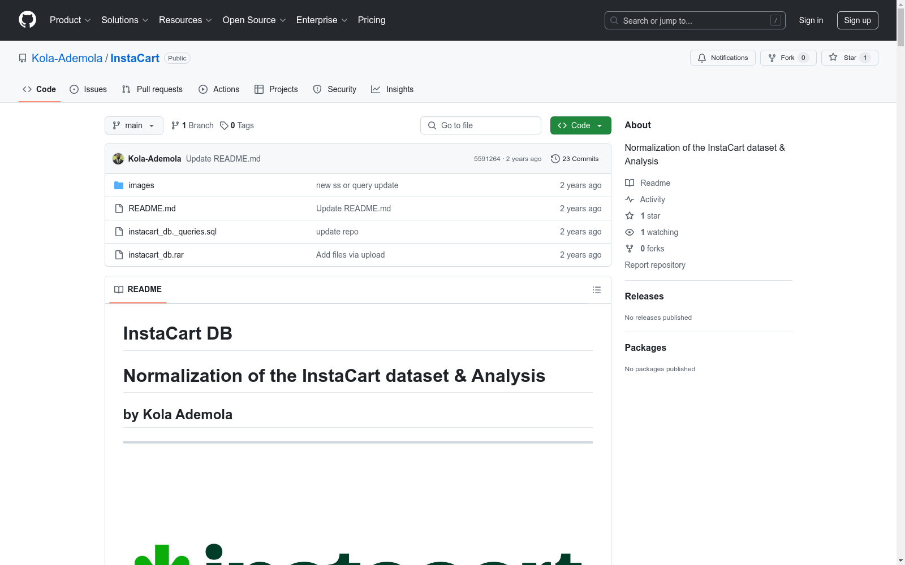
Task: Click the Notifications bell button
Action: tap(722, 58)
